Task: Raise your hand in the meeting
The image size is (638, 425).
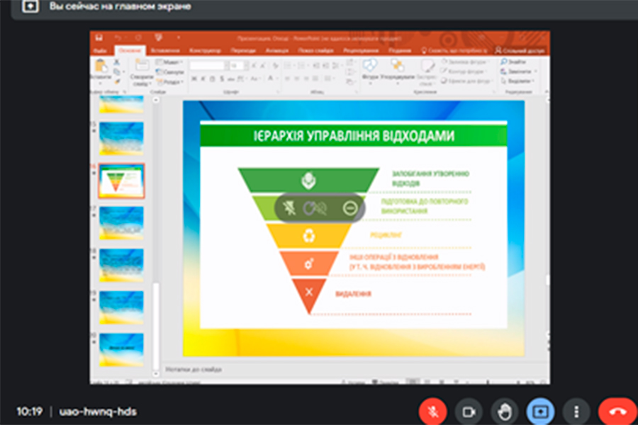Action: click(x=505, y=412)
